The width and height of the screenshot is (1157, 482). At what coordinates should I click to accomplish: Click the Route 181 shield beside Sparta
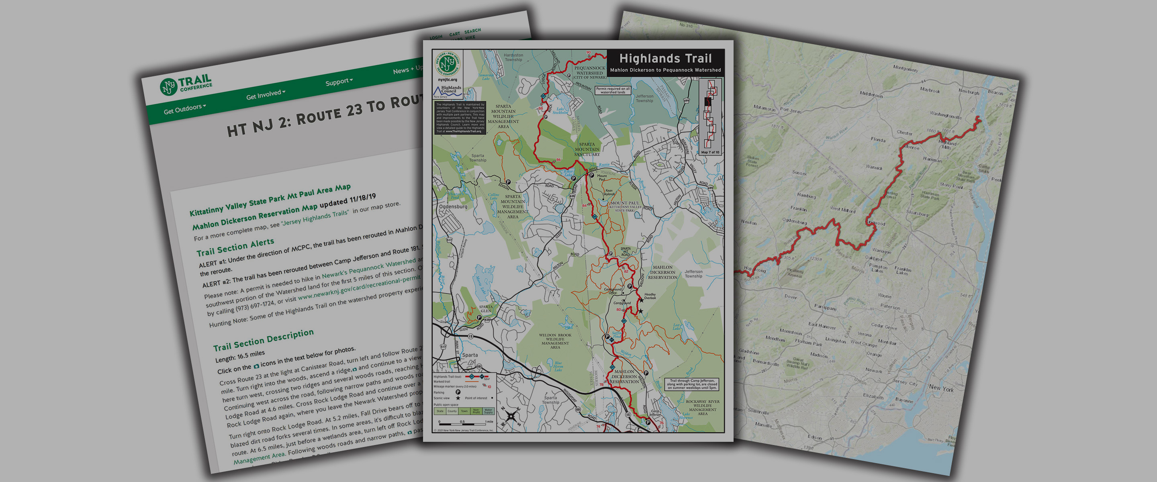point(479,367)
